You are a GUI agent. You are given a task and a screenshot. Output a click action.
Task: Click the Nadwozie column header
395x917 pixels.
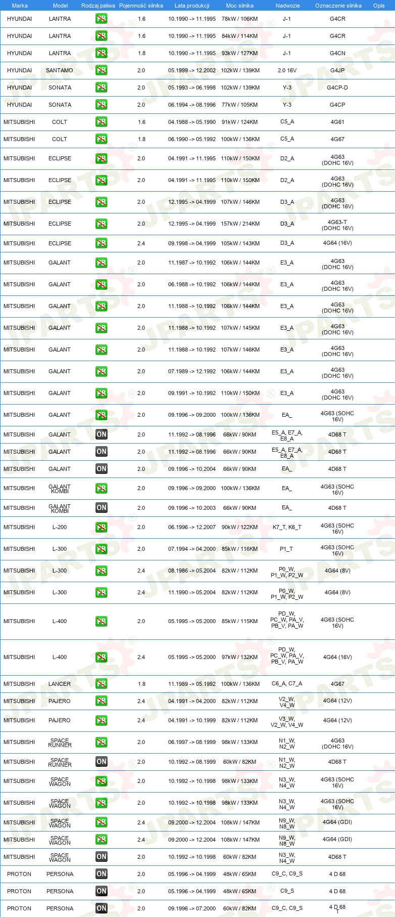288,6
